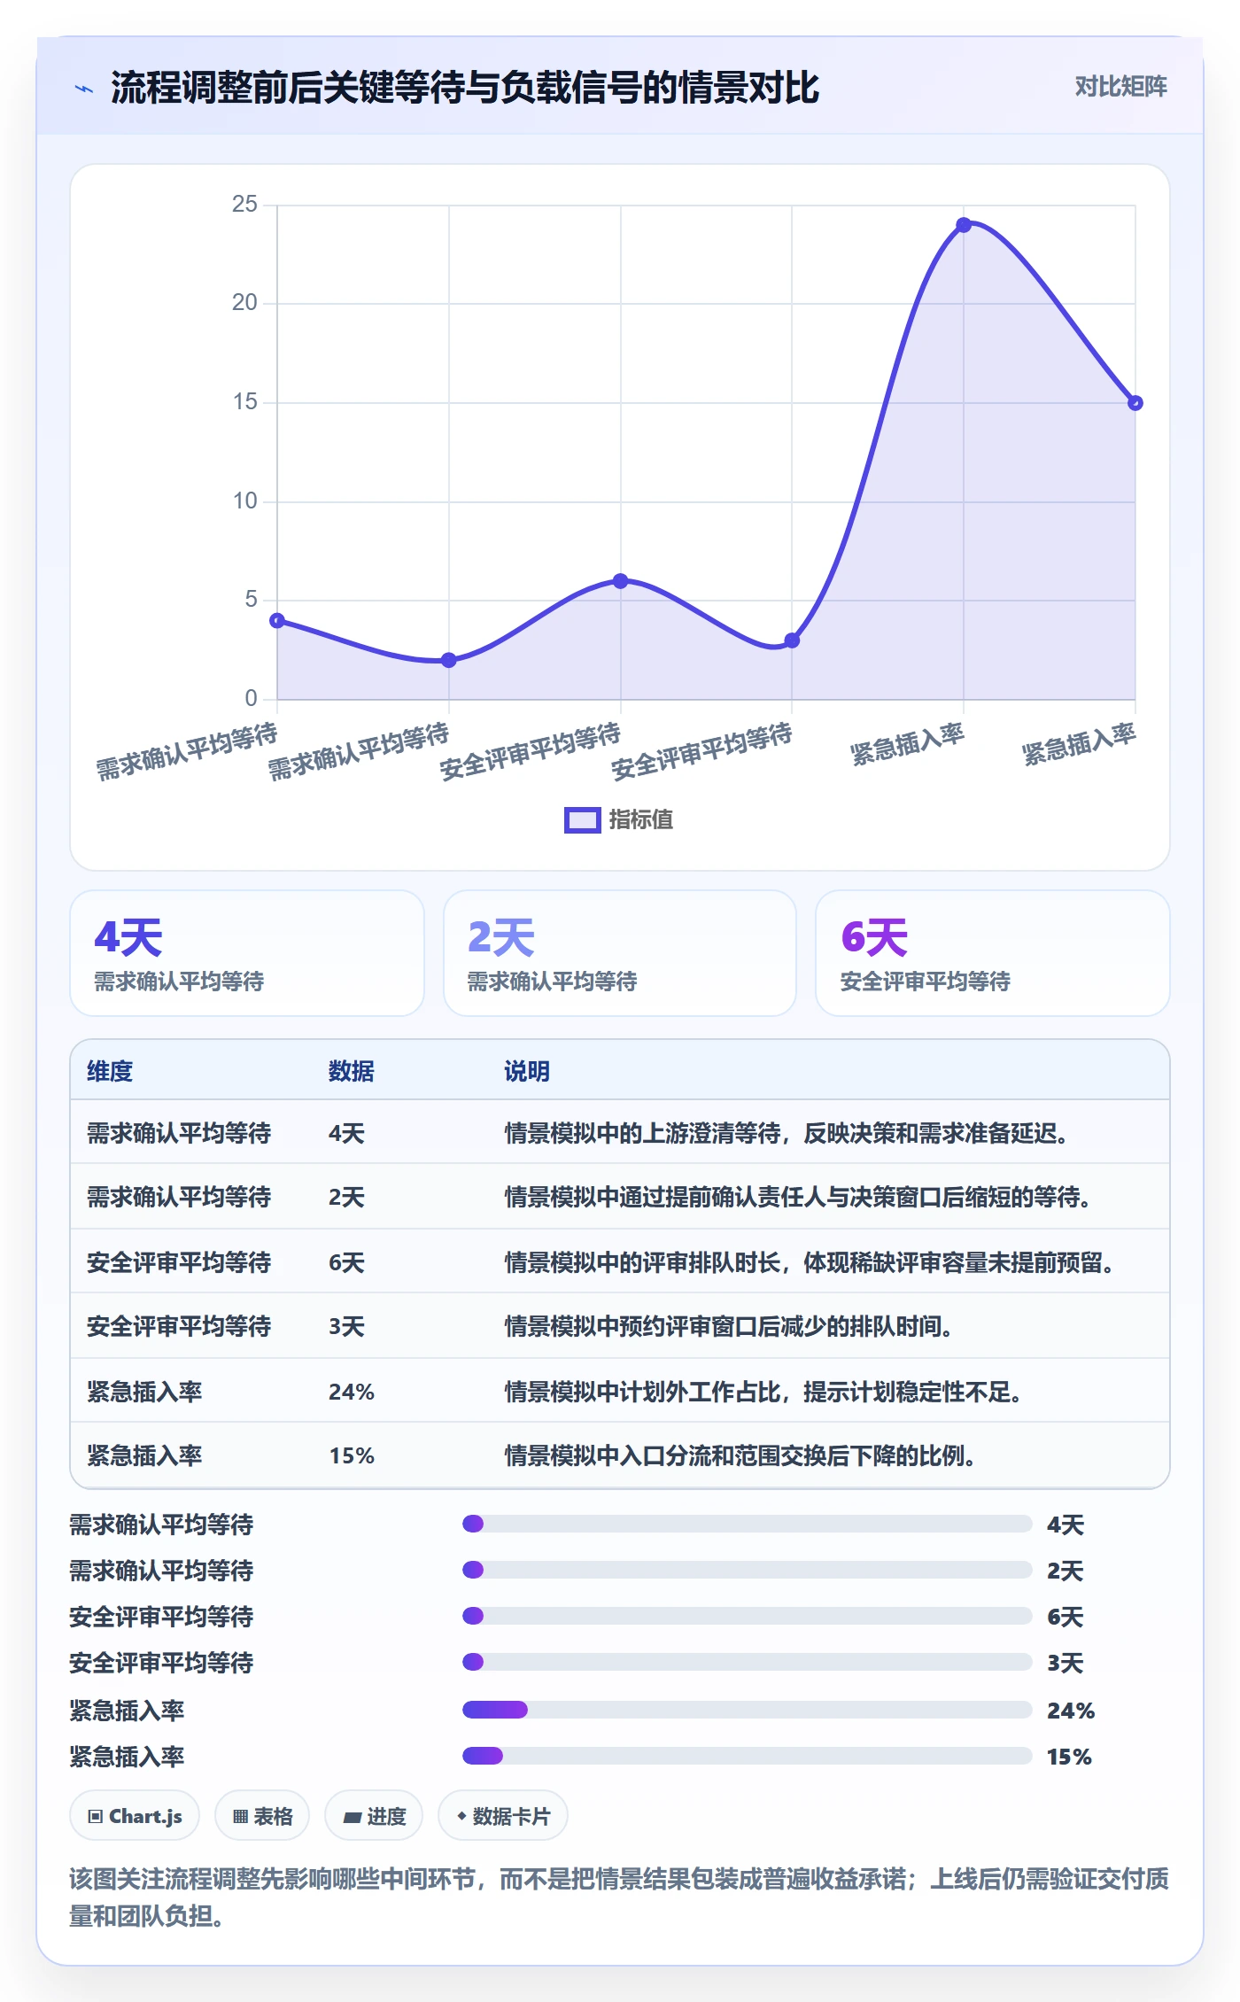
Task: Click the final chart data point at 15
Action: click(1135, 403)
